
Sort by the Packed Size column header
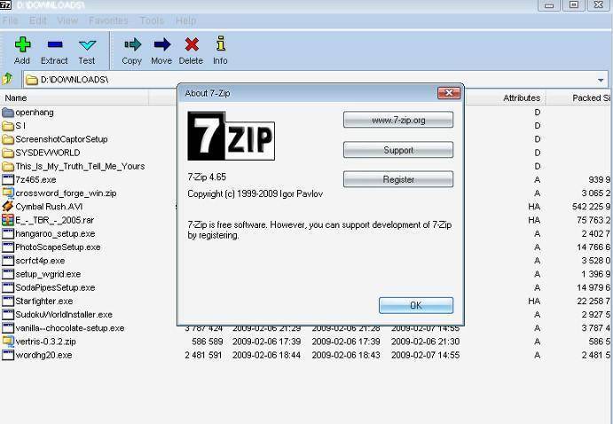tap(580, 98)
